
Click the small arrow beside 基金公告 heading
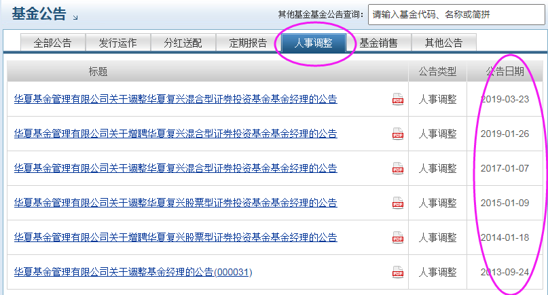(x=75, y=17)
